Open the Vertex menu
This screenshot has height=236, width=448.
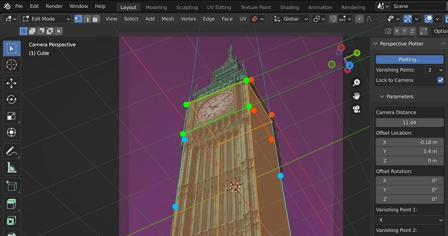tap(189, 19)
